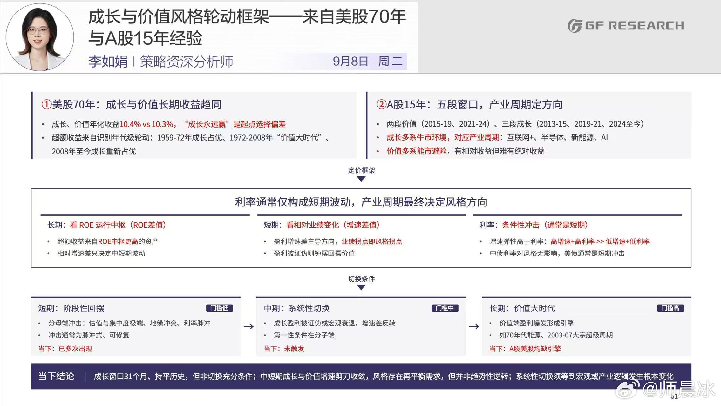Click the arrow pointing to 长期：价值大时代

[x=474, y=326]
